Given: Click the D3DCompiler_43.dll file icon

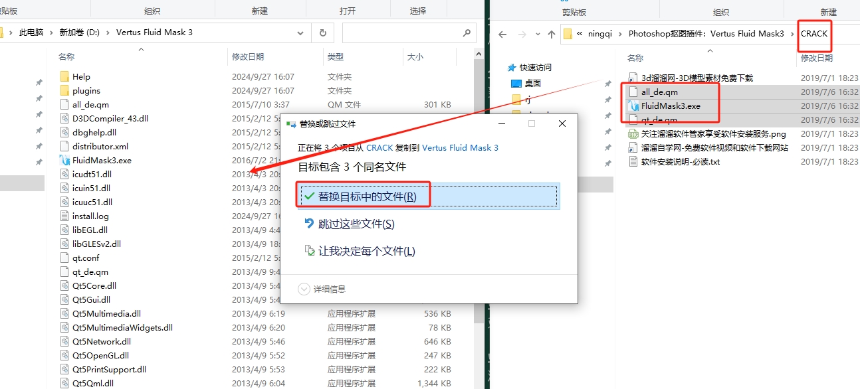Looking at the screenshot, I should point(64,118).
